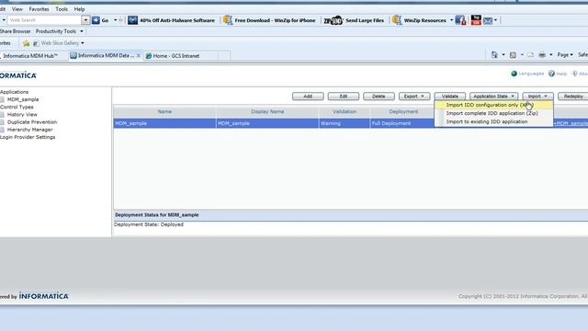Click the Home - GCS Intranet IE icon
The image size is (588, 331).
point(149,56)
